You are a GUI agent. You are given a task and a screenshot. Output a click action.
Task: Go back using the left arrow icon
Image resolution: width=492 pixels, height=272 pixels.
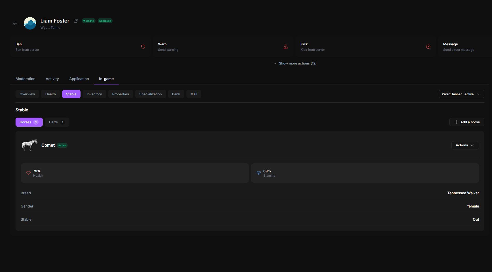(x=15, y=23)
